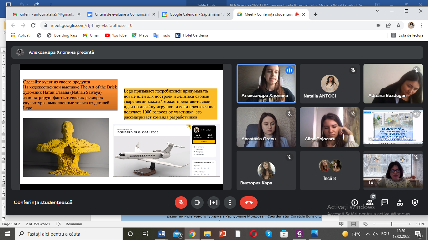428x240 pixels.
Task: Click the Word zoom slider
Action: click(x=391, y=224)
